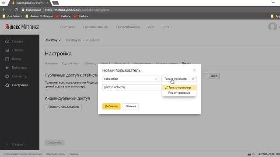
Task: Click the Яндекс Метрика logo
Action: click(22, 27)
